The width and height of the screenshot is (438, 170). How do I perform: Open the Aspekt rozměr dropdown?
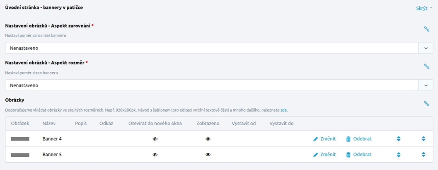pyautogui.click(x=426, y=85)
